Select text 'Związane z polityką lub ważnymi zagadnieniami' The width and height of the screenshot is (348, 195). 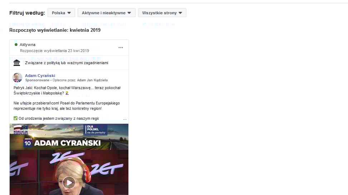67,63
